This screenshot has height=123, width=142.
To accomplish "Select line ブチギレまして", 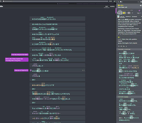I will (57, 65).
